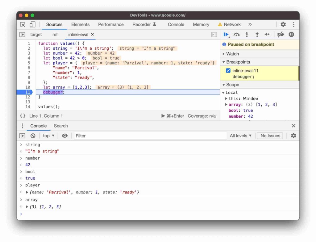This screenshot has height=242, width=316.
Task: Switch to the Sources panel
Action: click(54, 24)
